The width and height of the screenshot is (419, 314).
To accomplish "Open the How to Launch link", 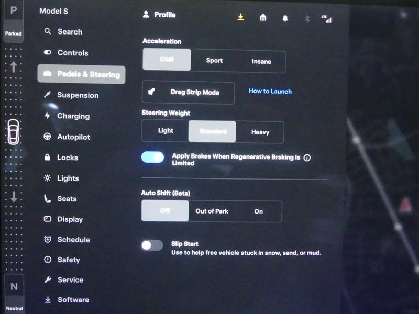I will tap(270, 91).
